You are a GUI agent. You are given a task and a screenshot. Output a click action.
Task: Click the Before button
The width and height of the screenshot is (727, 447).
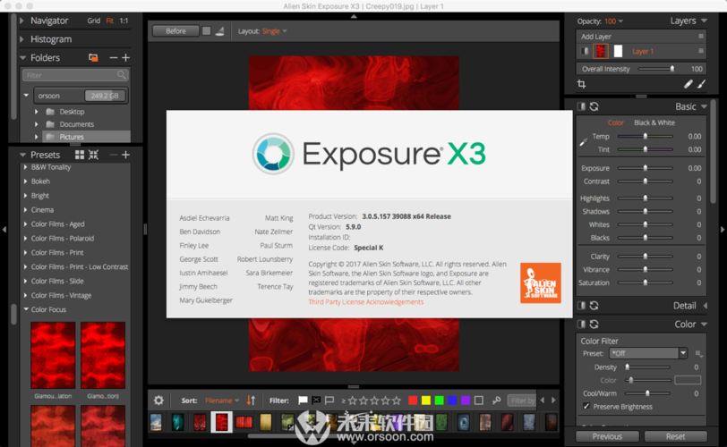click(175, 31)
